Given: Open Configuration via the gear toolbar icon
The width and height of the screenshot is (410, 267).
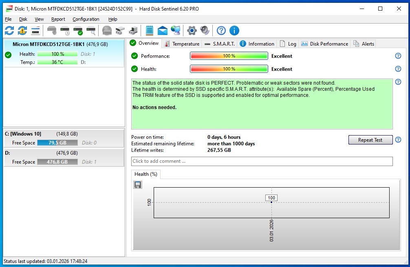Looking at the screenshot, I should [x=192, y=31].
